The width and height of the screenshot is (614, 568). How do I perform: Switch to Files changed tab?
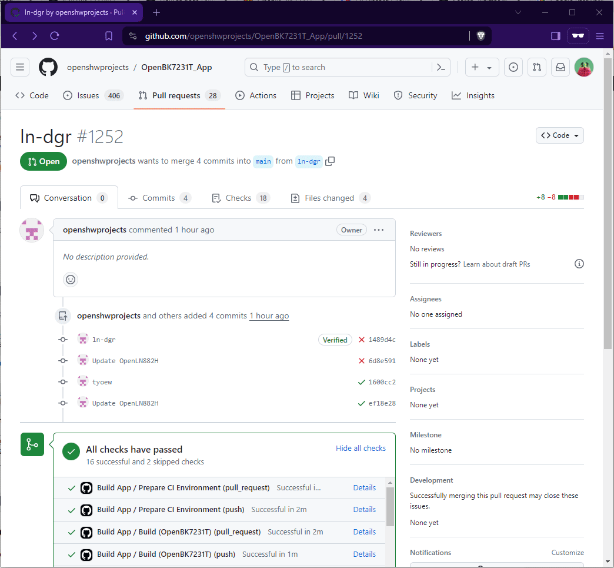tap(331, 198)
